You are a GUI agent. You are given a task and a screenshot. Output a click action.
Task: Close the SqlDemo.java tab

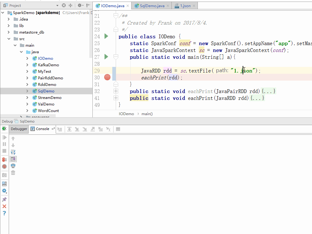click(168, 6)
